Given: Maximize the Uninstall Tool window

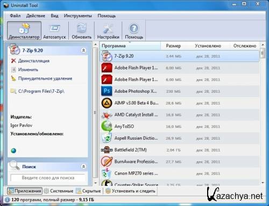Looking at the screenshot, I should 244,4.
